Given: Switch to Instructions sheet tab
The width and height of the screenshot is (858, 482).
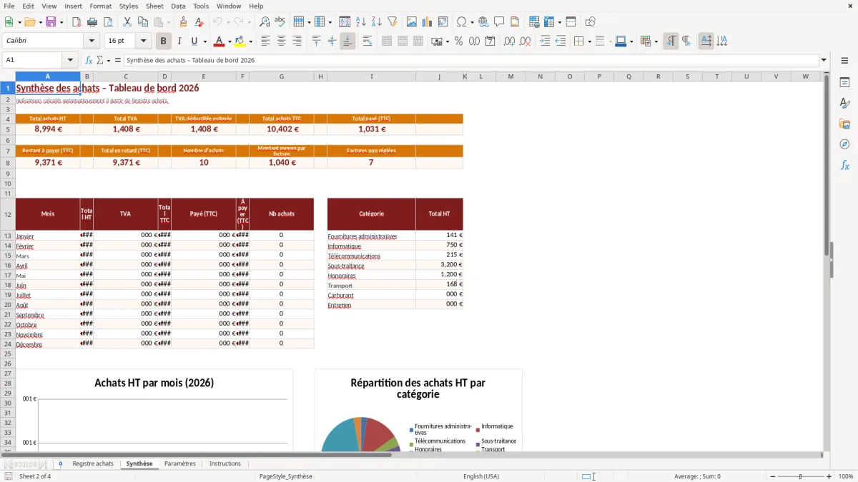Looking at the screenshot, I should pos(225,463).
